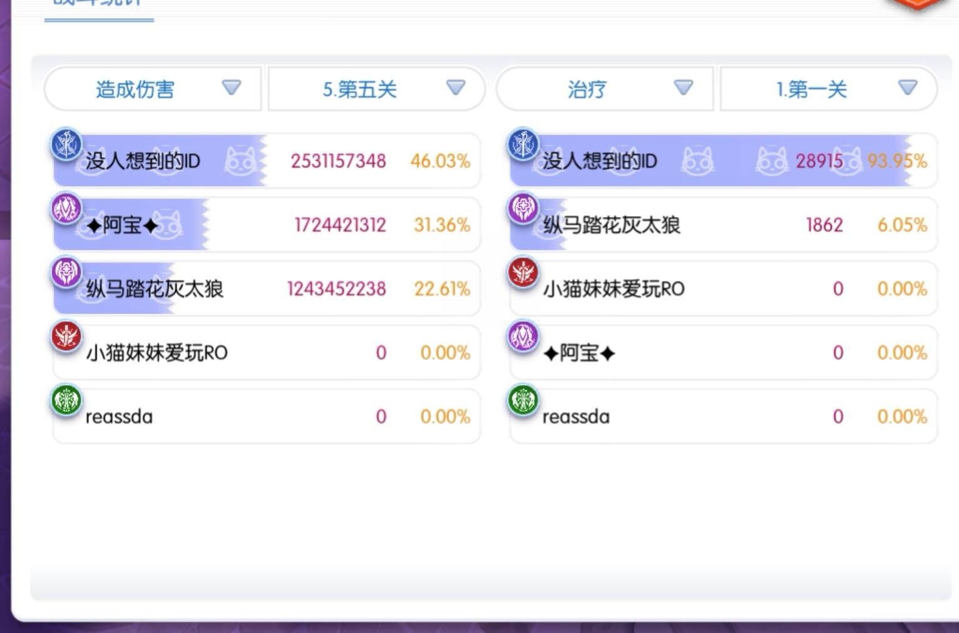Click ✦阿宝✦ class icon in damage list
Image resolution: width=959 pixels, height=633 pixels.
tap(66, 208)
